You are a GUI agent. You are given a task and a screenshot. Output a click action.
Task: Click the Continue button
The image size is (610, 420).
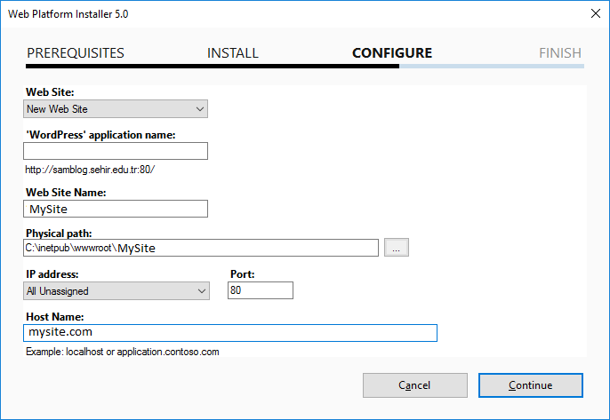(x=531, y=385)
